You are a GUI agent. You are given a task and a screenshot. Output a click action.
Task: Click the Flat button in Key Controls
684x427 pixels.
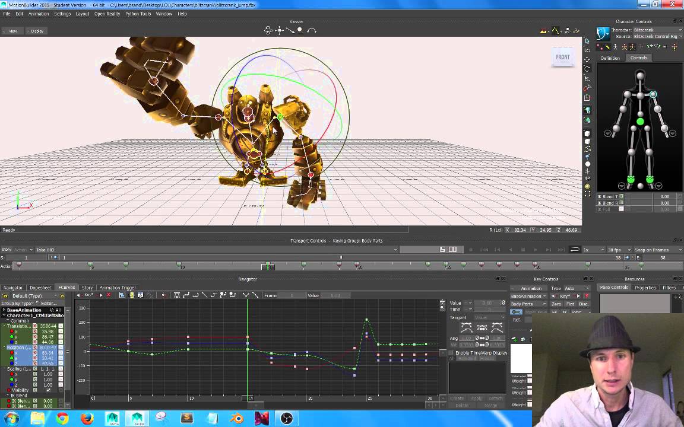coord(570,304)
